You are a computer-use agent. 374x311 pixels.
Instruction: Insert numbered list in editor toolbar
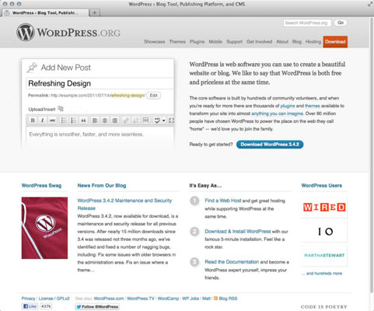coord(74,121)
